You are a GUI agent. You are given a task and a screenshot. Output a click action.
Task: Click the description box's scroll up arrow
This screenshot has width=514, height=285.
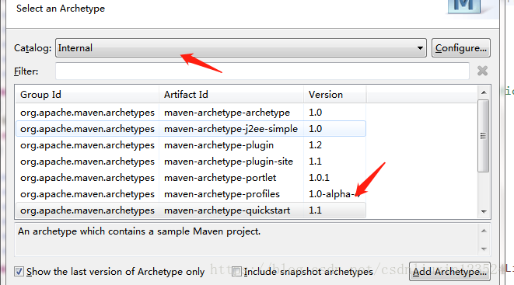484,231
